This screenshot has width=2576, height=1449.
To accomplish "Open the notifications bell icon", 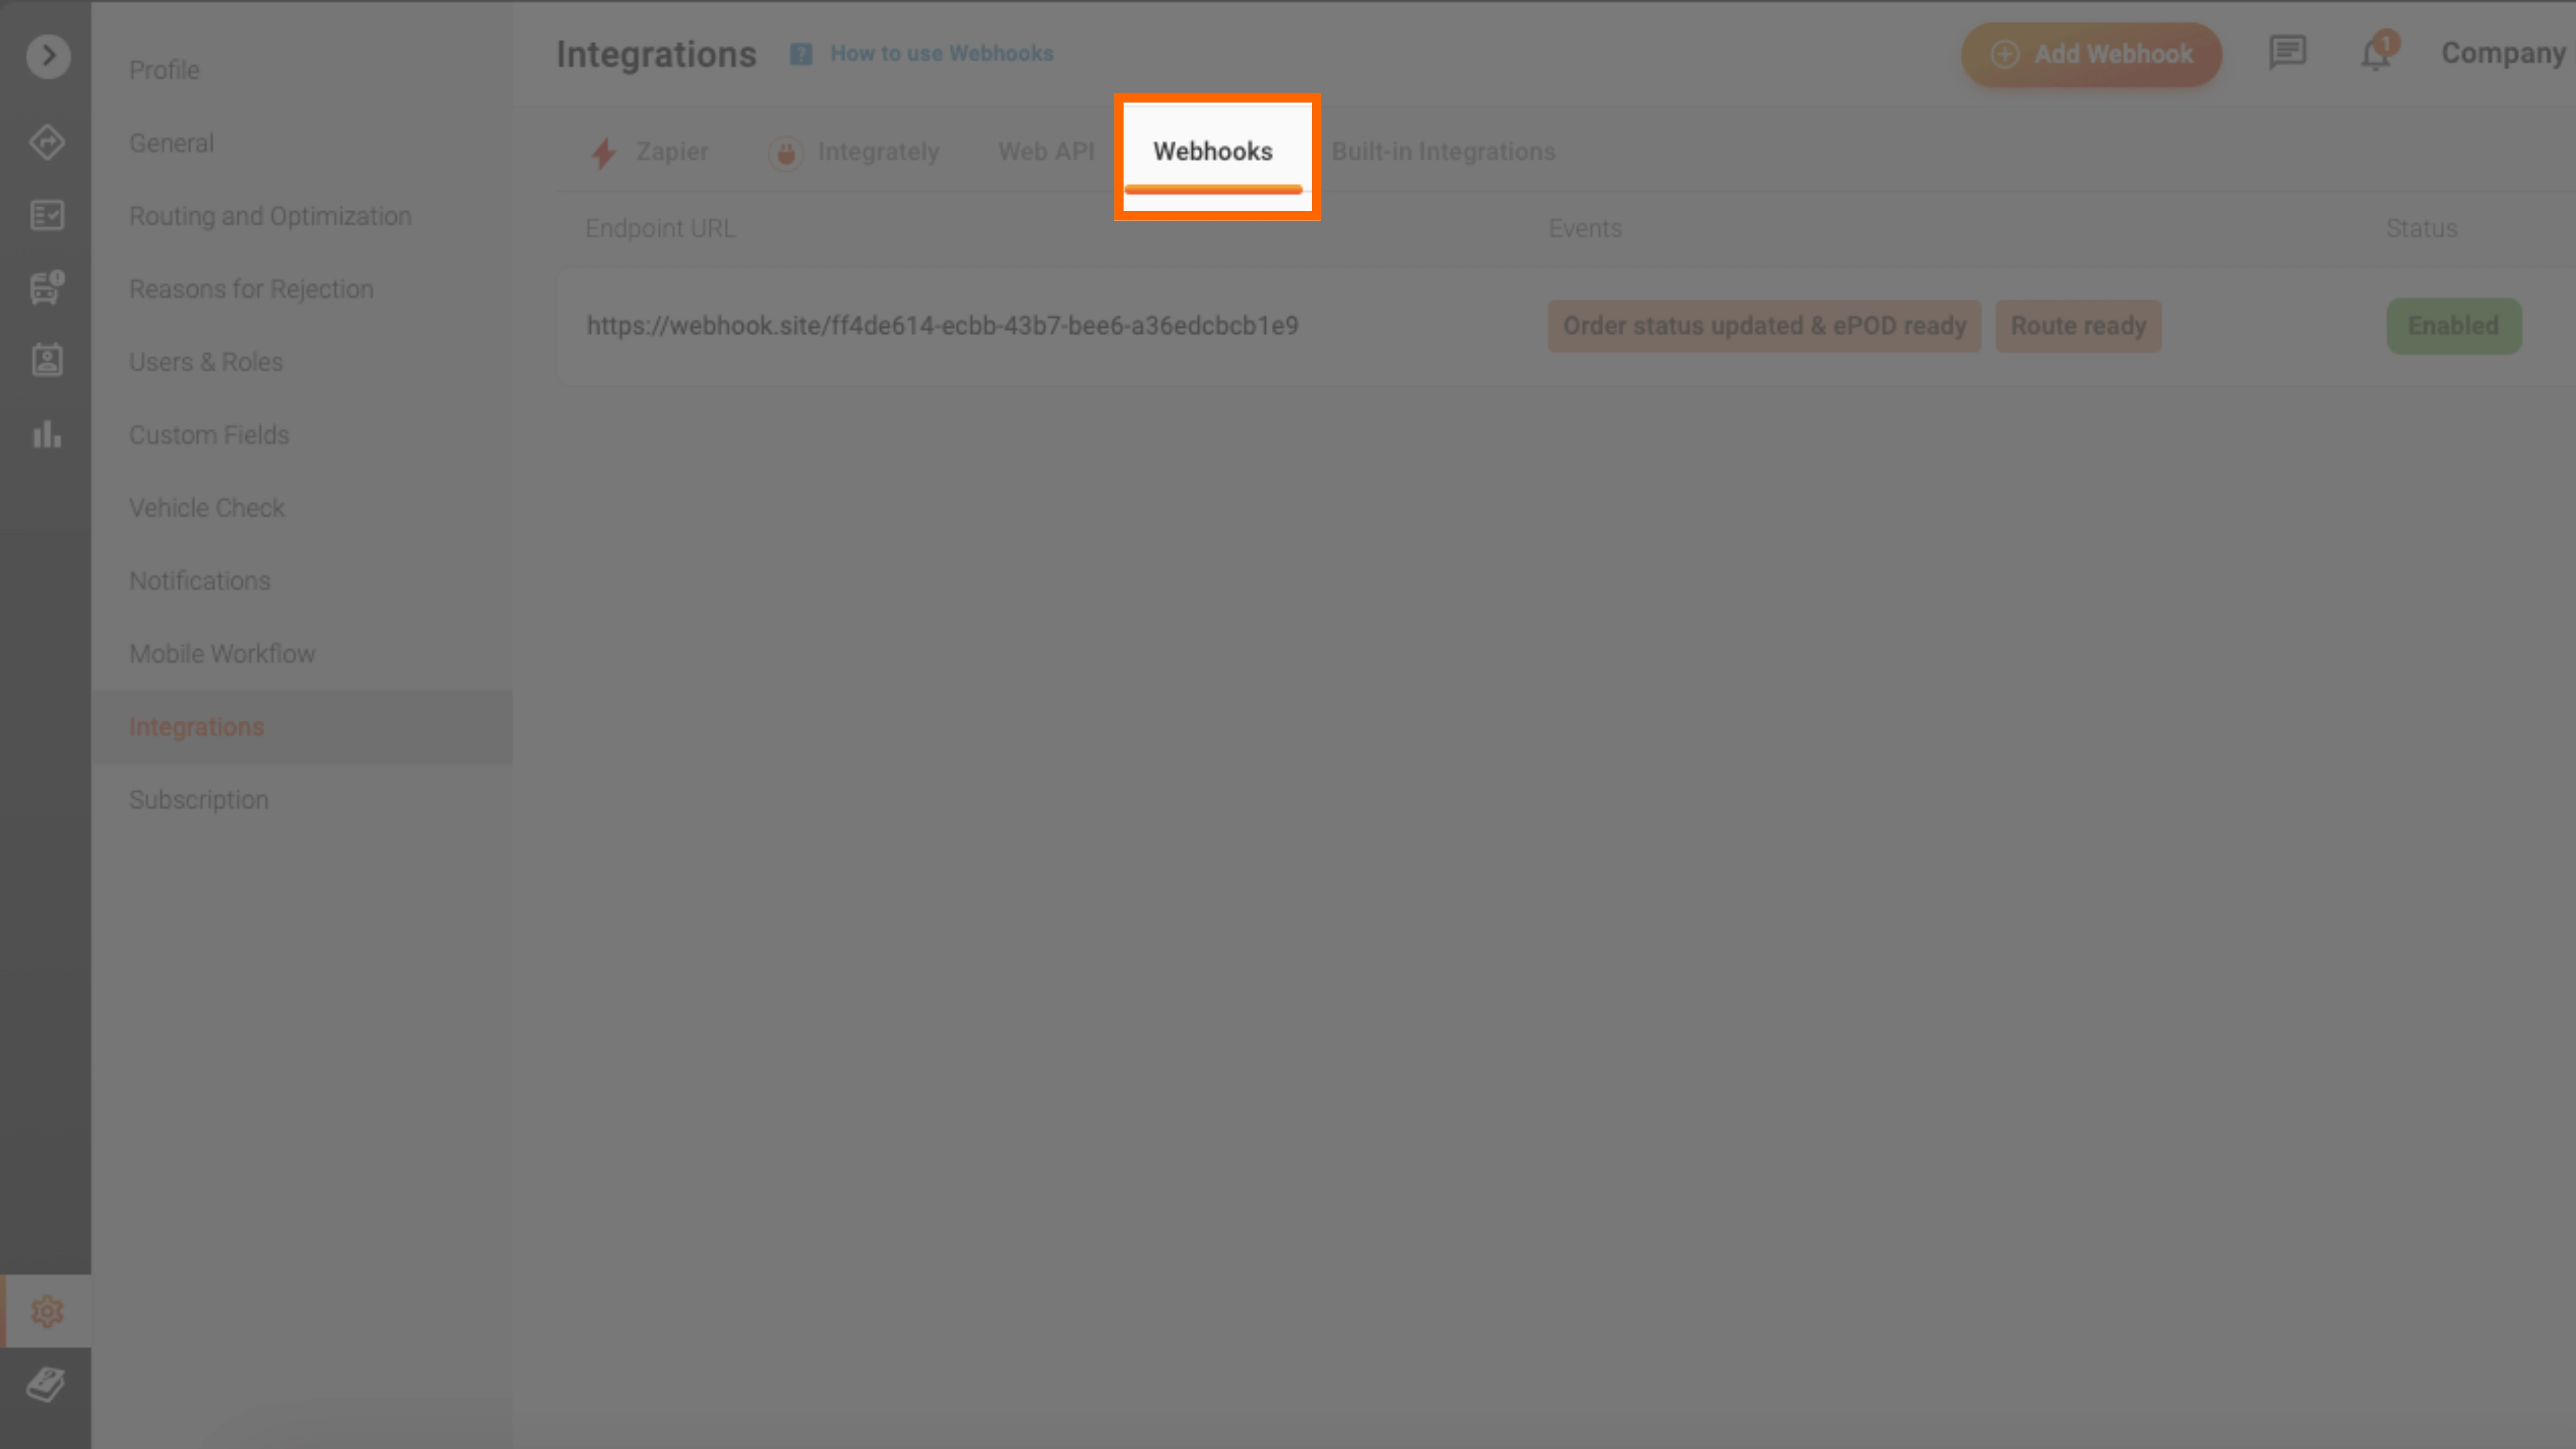I will click(2377, 53).
